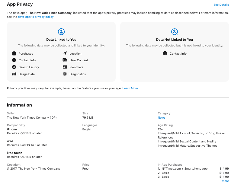
Task: Click the App Privacy heading
Action: click(20, 4)
